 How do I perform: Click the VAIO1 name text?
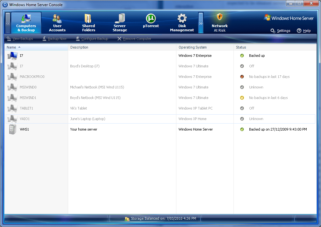[x=25, y=119]
